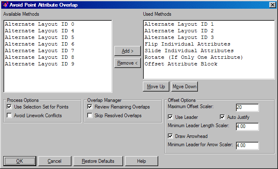Screen dimensions: 278x169
Task: Toggle Use Selection Set for Points
Action: tap(10, 107)
